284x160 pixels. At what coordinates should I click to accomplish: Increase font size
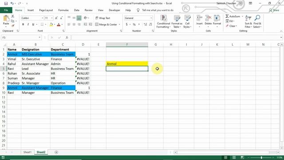(x=56, y=18)
